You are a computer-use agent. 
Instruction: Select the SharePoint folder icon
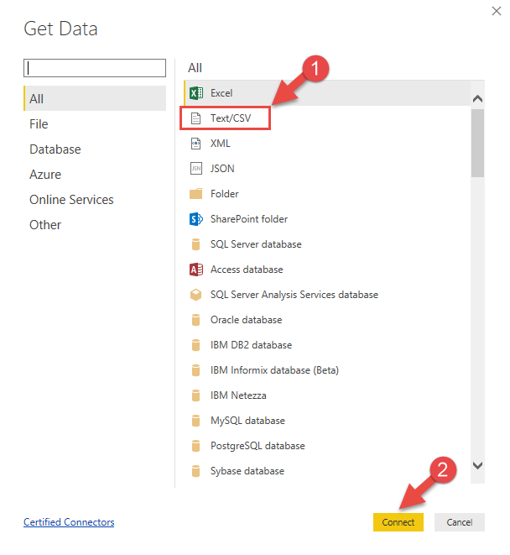pos(196,219)
